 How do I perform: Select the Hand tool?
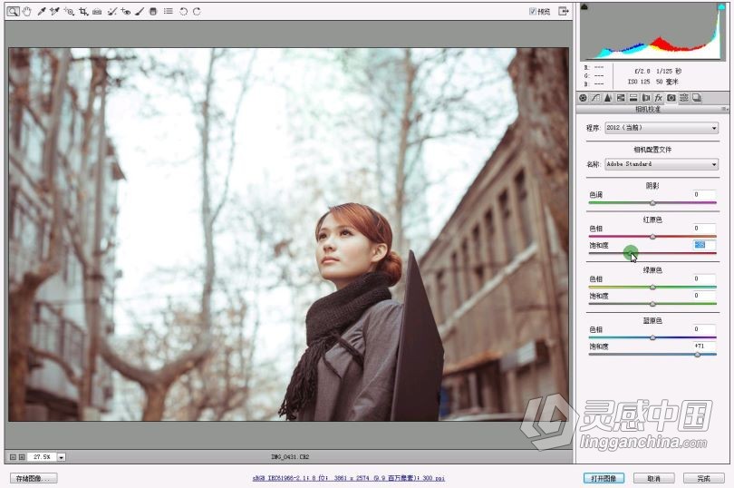click(x=26, y=11)
